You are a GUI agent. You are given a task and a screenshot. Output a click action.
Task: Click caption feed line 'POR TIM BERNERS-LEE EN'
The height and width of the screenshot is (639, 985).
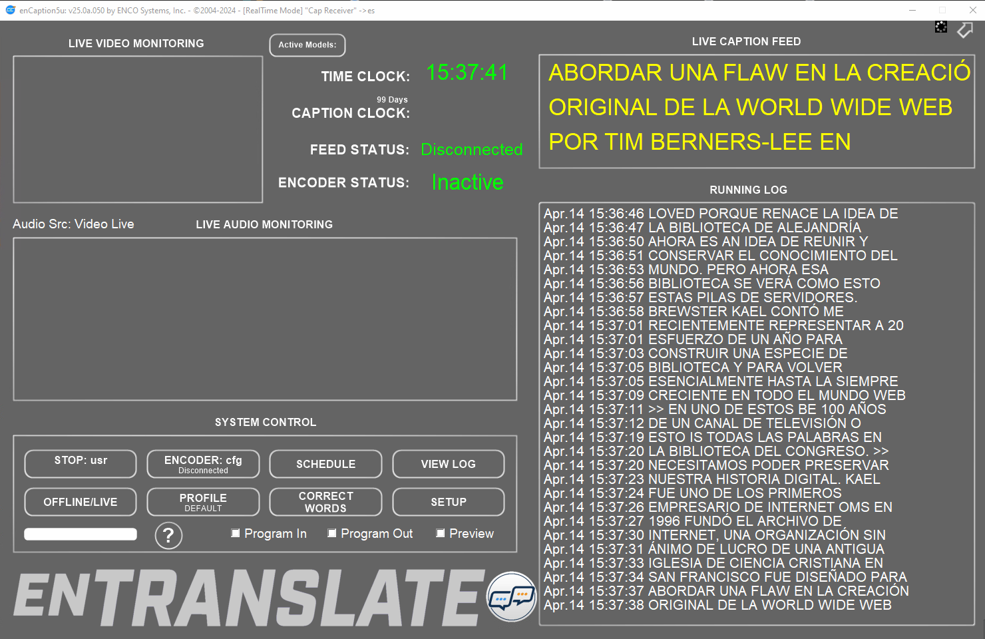pyautogui.click(x=699, y=142)
